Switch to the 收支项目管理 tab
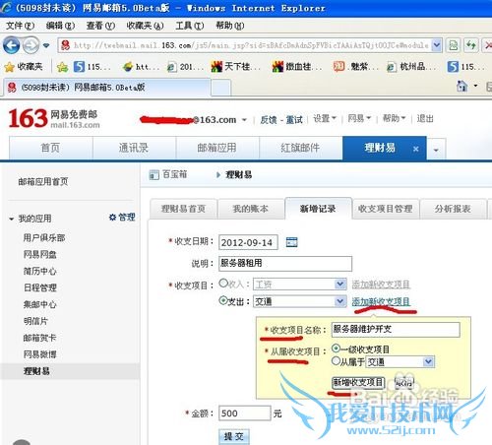Image resolution: width=492 pixels, height=445 pixels. pos(386,209)
